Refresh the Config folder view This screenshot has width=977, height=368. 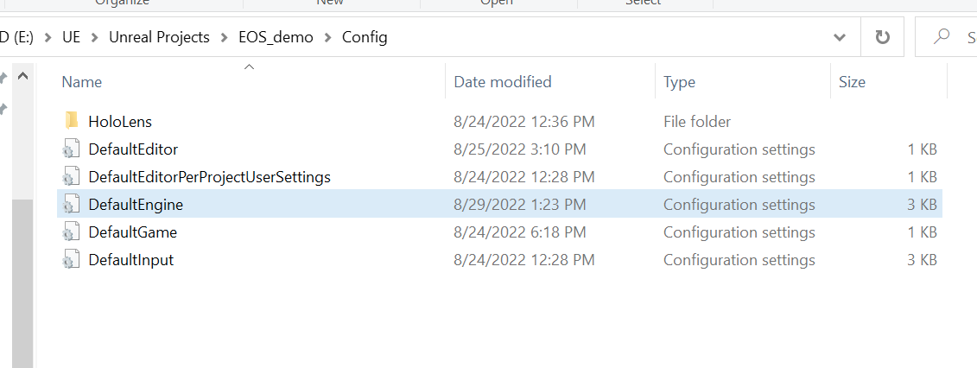(x=882, y=37)
